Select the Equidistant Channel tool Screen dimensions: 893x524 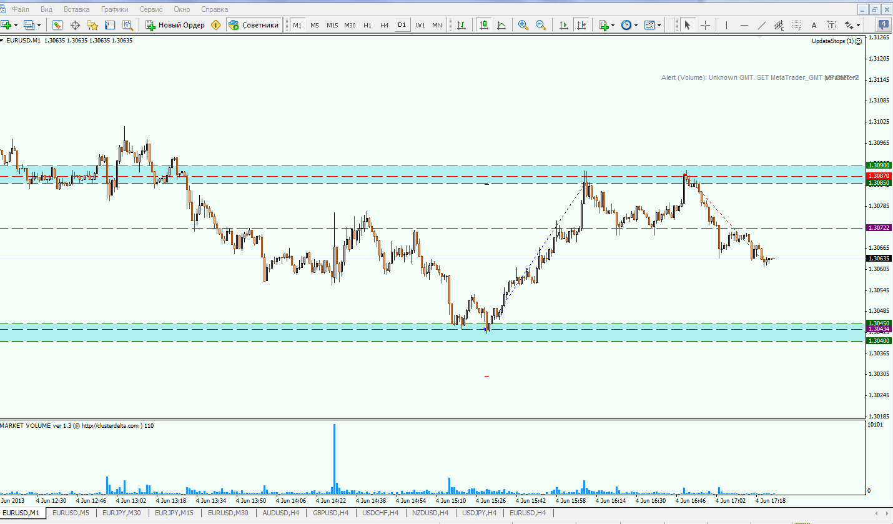[x=779, y=25]
